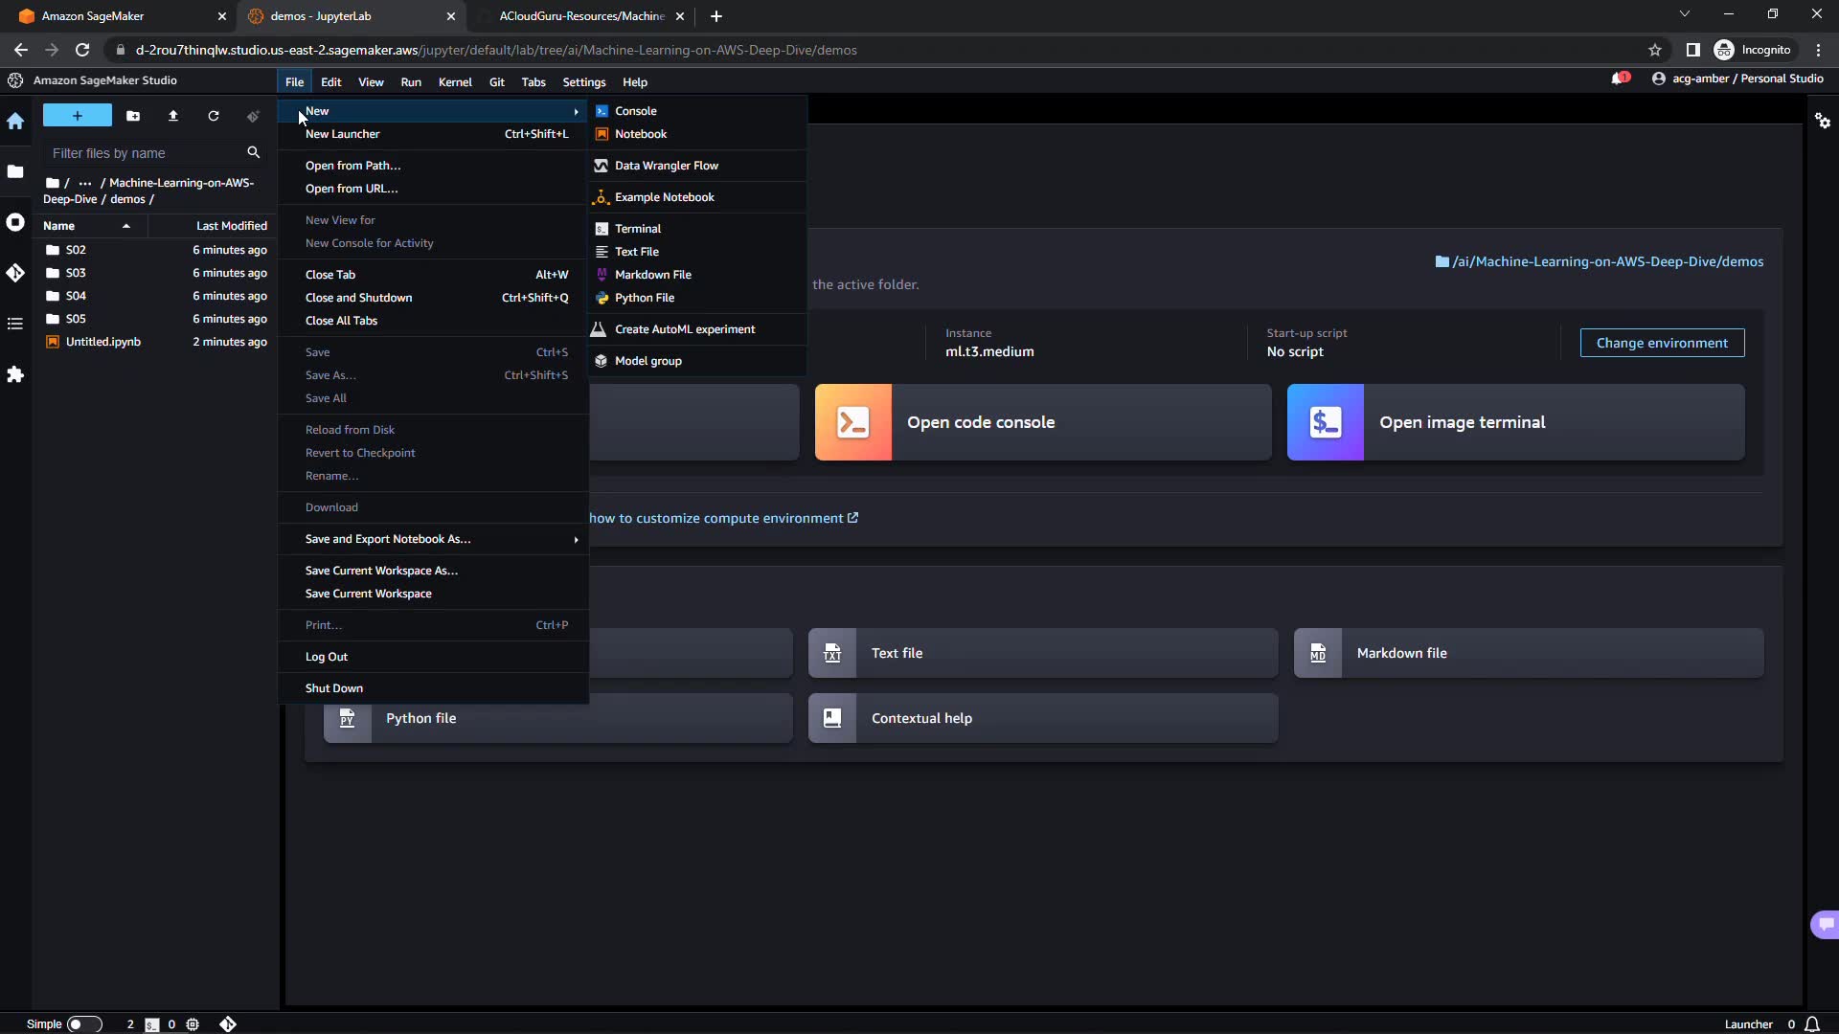Toggle the Simple interface mode switch
The height and width of the screenshot is (1034, 1839).
pos(83,1024)
